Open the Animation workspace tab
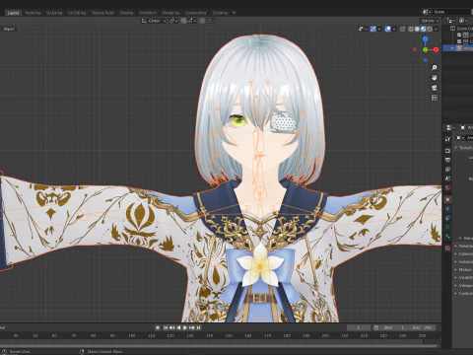This screenshot has width=473, height=355. click(x=148, y=13)
